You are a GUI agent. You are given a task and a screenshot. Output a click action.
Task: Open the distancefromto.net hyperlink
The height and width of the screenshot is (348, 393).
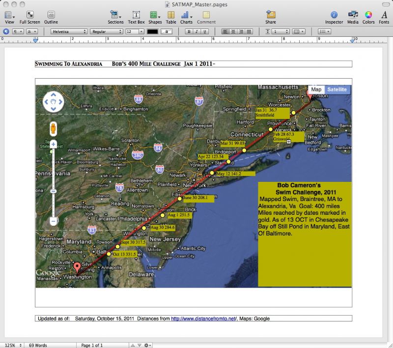[204, 319]
